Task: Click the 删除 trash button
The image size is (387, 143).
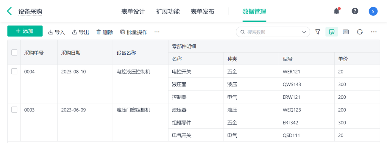Action: pyautogui.click(x=105, y=32)
